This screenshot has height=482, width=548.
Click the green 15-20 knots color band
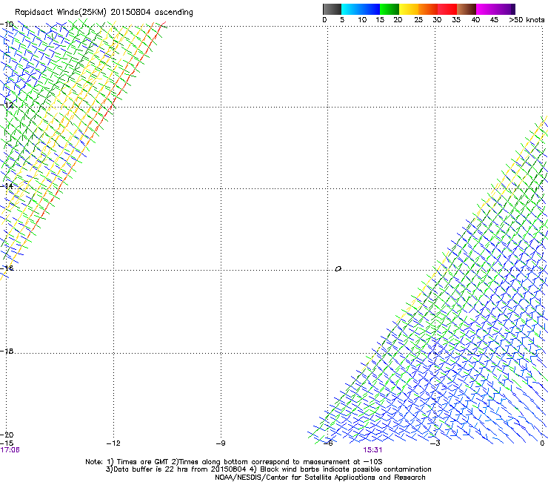tap(390, 9)
